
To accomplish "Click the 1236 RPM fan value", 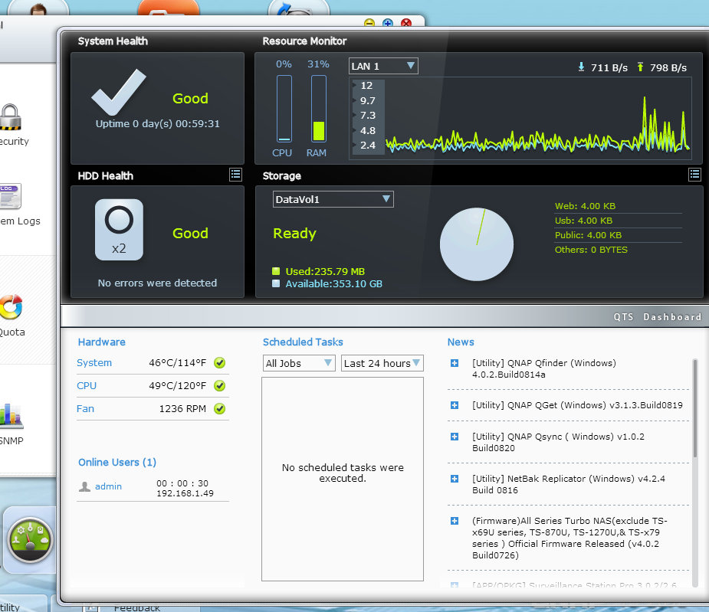I will 182,409.
